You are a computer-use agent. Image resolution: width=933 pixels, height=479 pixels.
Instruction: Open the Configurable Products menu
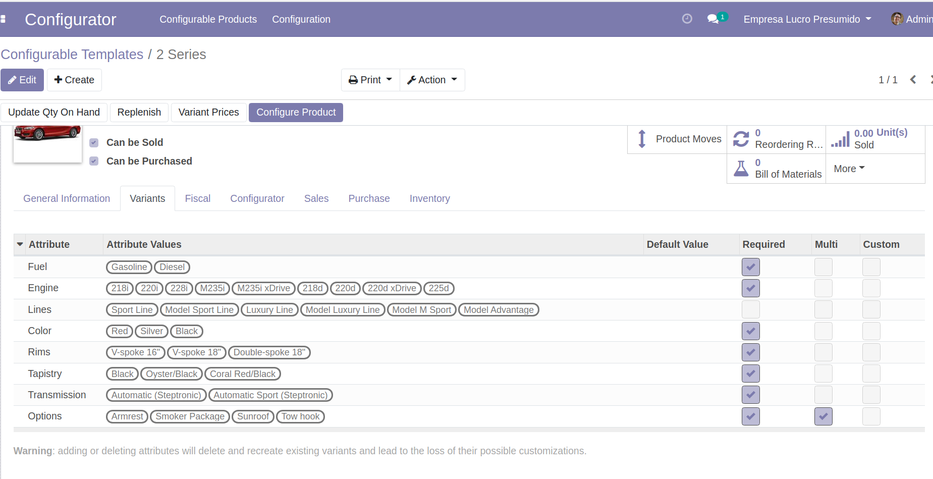tap(208, 19)
